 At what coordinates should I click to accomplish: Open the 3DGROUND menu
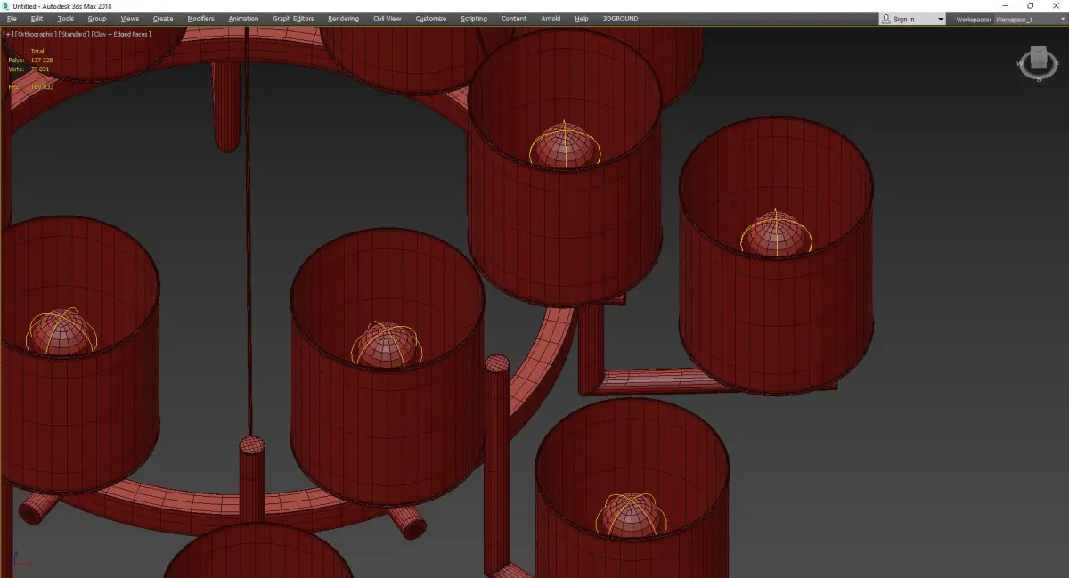[x=620, y=19]
